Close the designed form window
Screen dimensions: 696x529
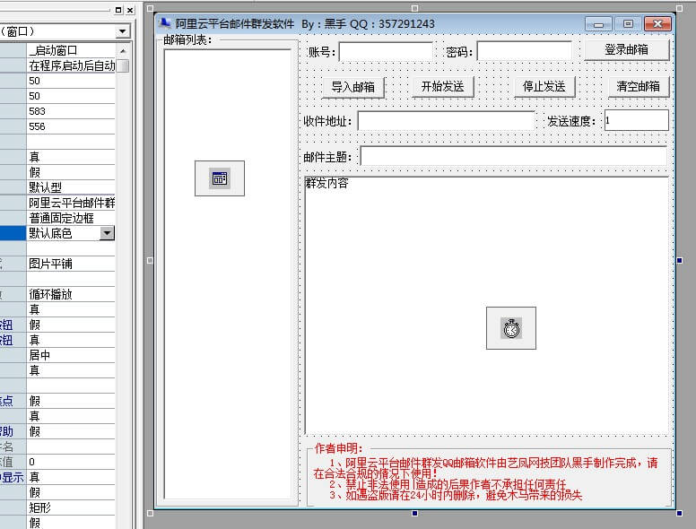tap(657, 23)
